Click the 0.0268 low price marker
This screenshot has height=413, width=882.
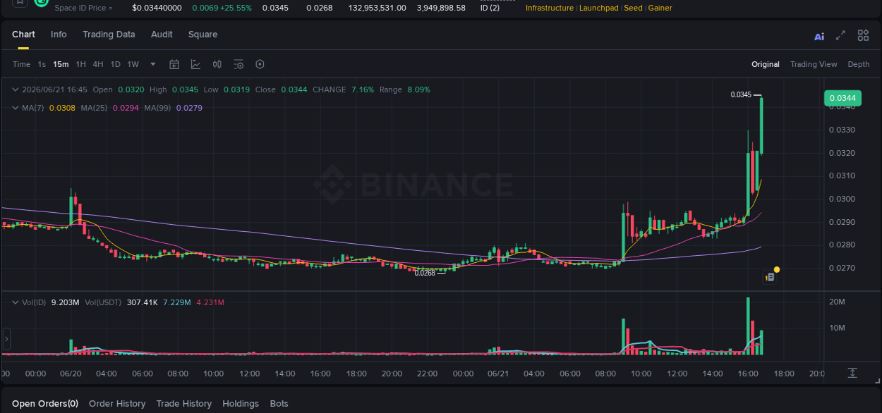(x=425, y=273)
